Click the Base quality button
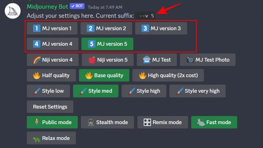 pyautogui.click(x=104, y=76)
